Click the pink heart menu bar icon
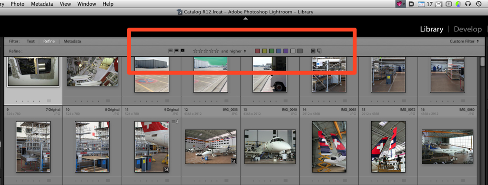The width and height of the screenshot is (488, 185). [x=400, y=4]
